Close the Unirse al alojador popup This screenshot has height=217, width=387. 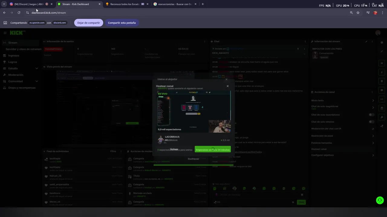[226, 79]
